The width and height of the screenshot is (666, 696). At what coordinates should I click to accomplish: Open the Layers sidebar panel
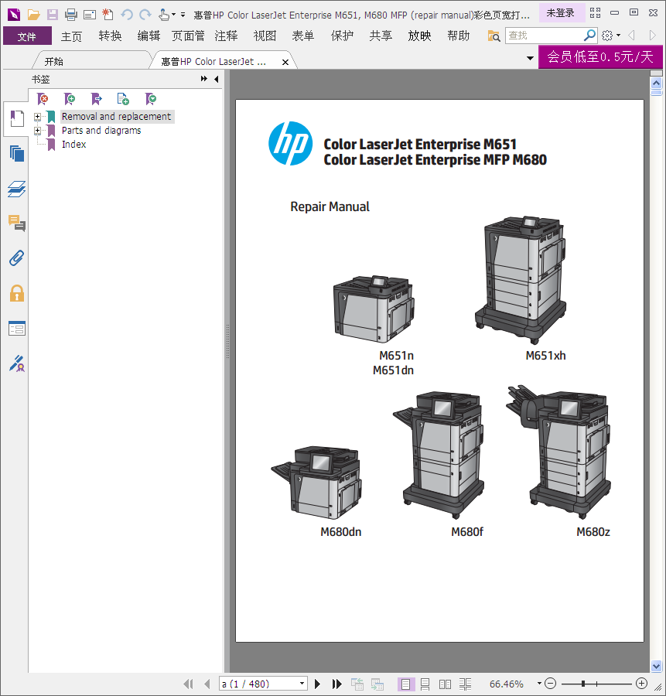[x=17, y=189]
